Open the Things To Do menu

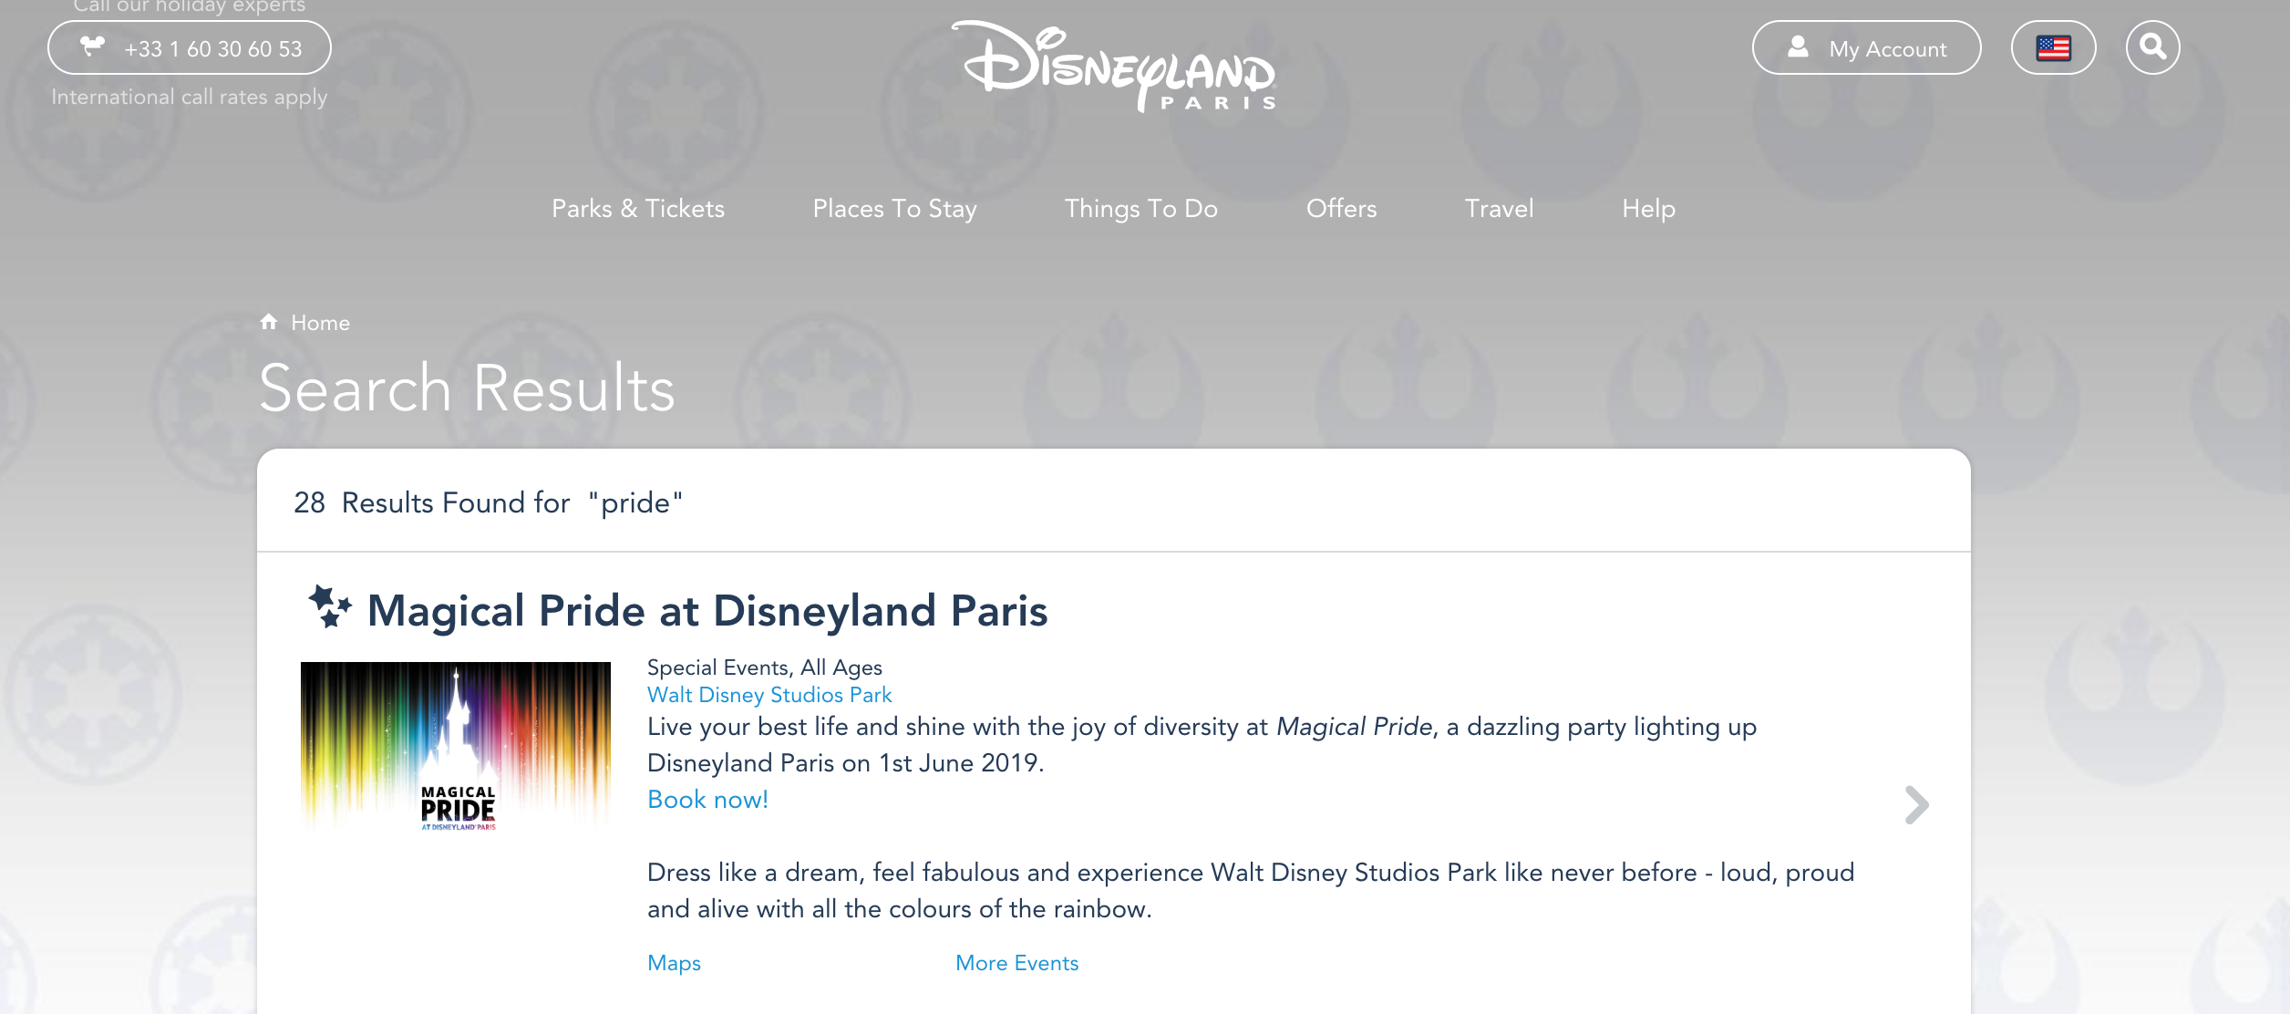1140,209
